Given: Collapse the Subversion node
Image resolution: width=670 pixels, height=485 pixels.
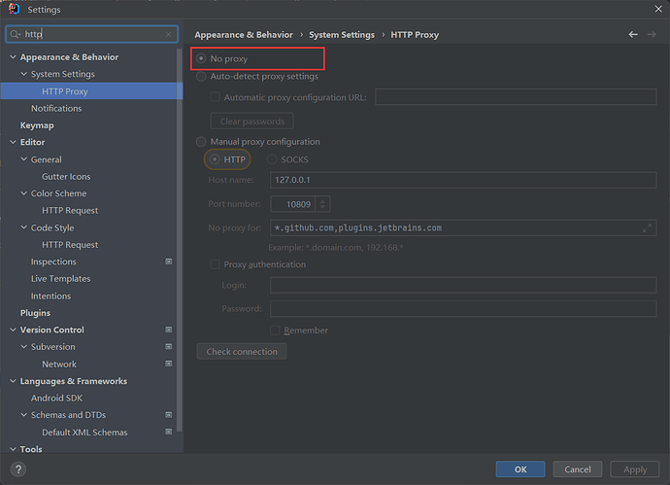Looking at the screenshot, I should (x=24, y=346).
